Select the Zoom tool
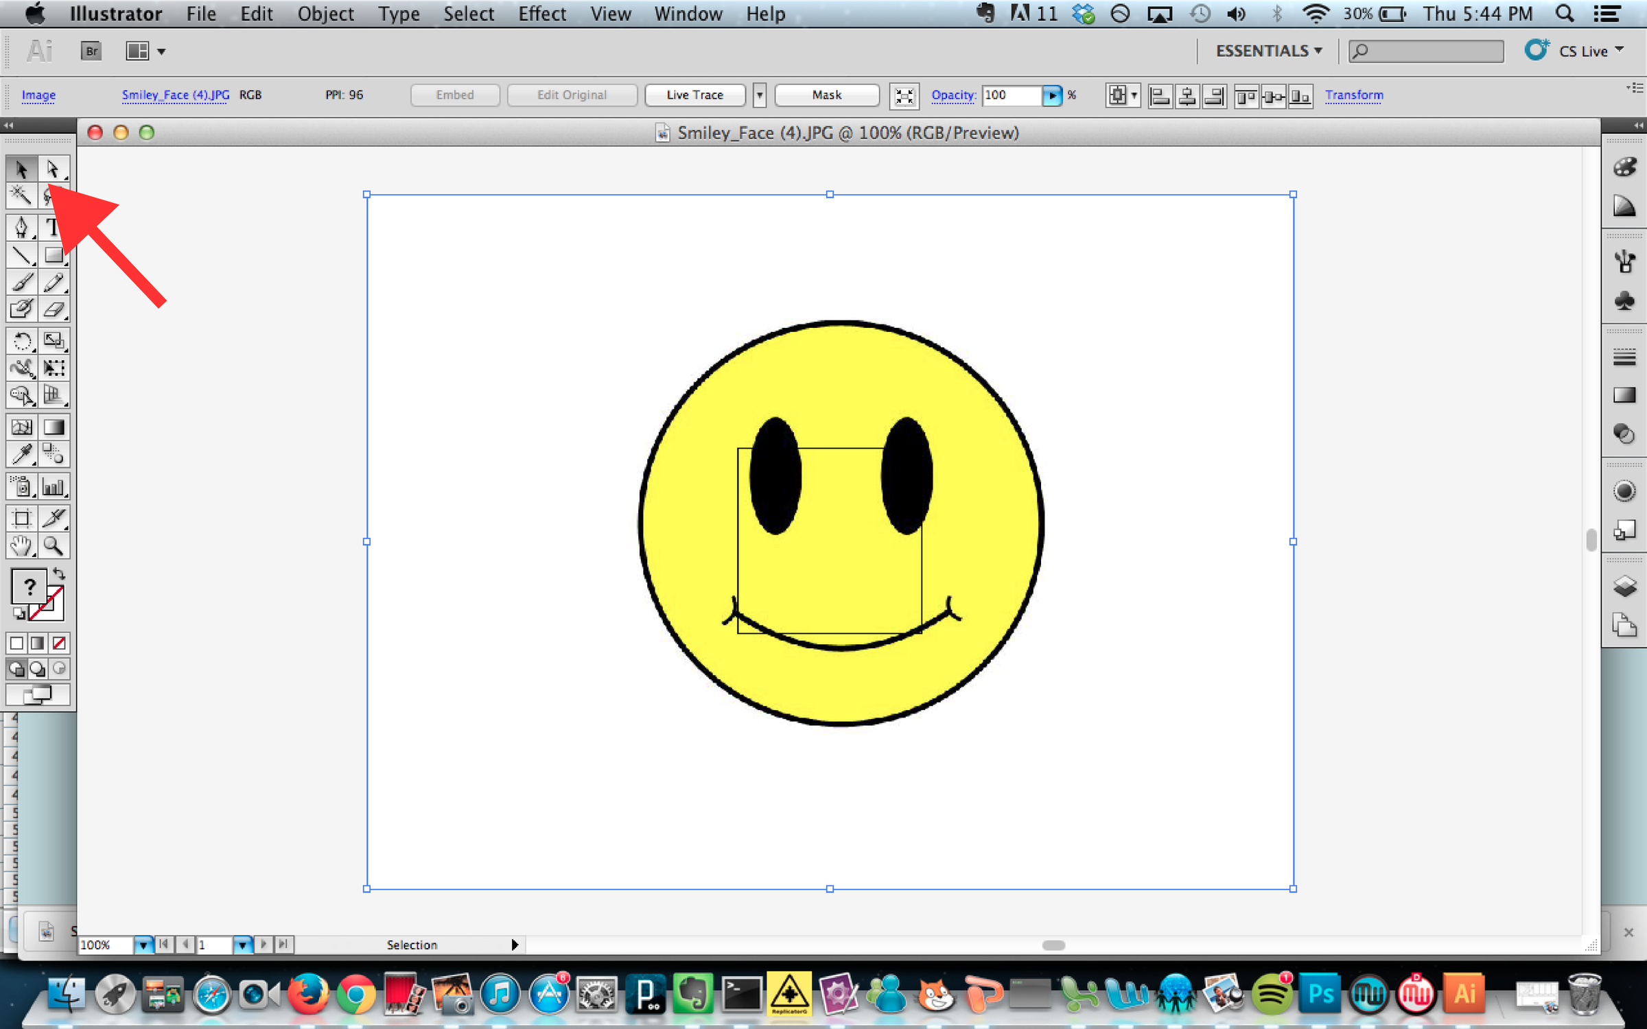 click(54, 546)
